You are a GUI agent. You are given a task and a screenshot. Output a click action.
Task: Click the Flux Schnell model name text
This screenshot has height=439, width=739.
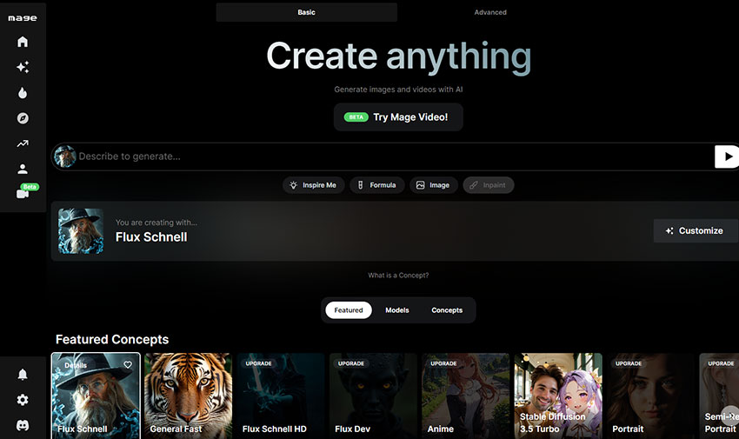pyautogui.click(x=151, y=237)
